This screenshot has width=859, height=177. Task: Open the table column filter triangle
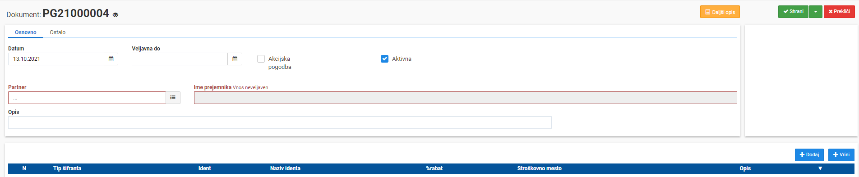[820, 168]
